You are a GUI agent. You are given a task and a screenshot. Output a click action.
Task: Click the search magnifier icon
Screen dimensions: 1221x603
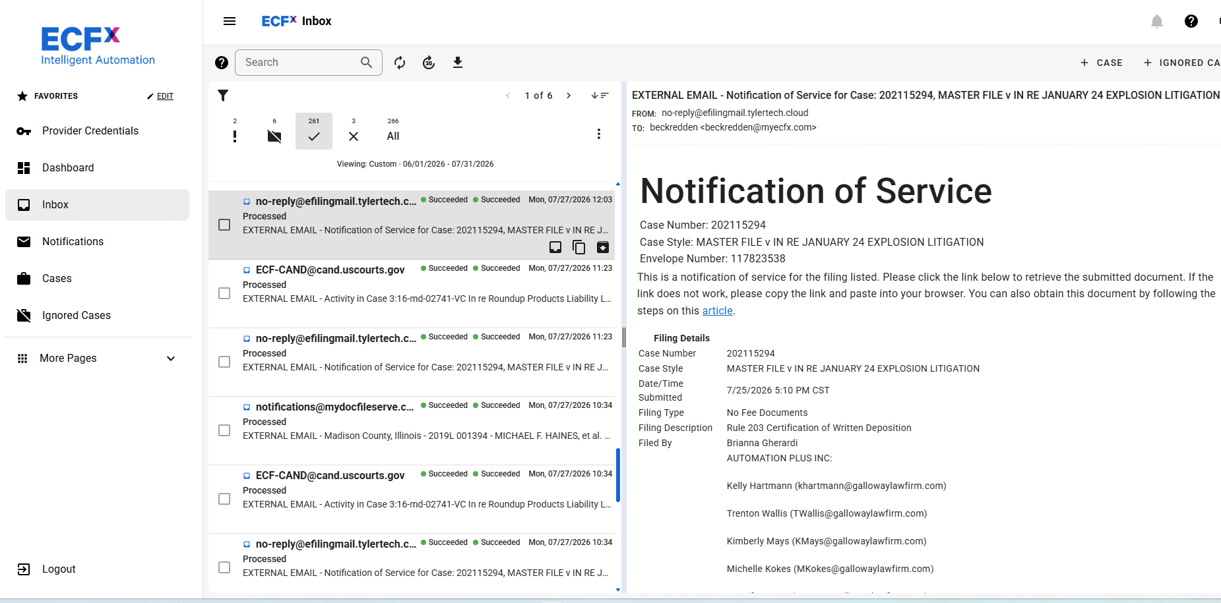pyautogui.click(x=367, y=63)
